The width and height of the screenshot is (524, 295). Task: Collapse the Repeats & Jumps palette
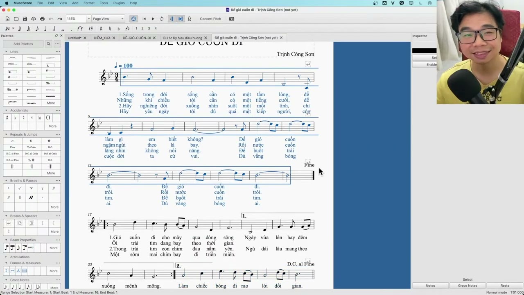point(6,134)
